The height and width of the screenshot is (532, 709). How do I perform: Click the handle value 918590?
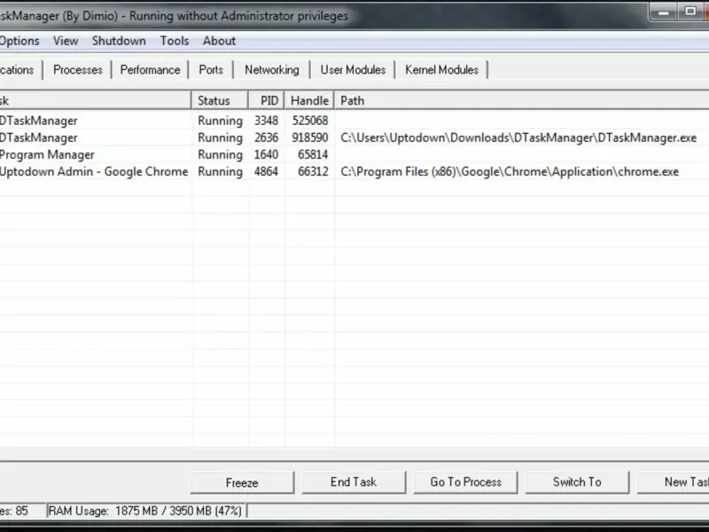tap(310, 137)
